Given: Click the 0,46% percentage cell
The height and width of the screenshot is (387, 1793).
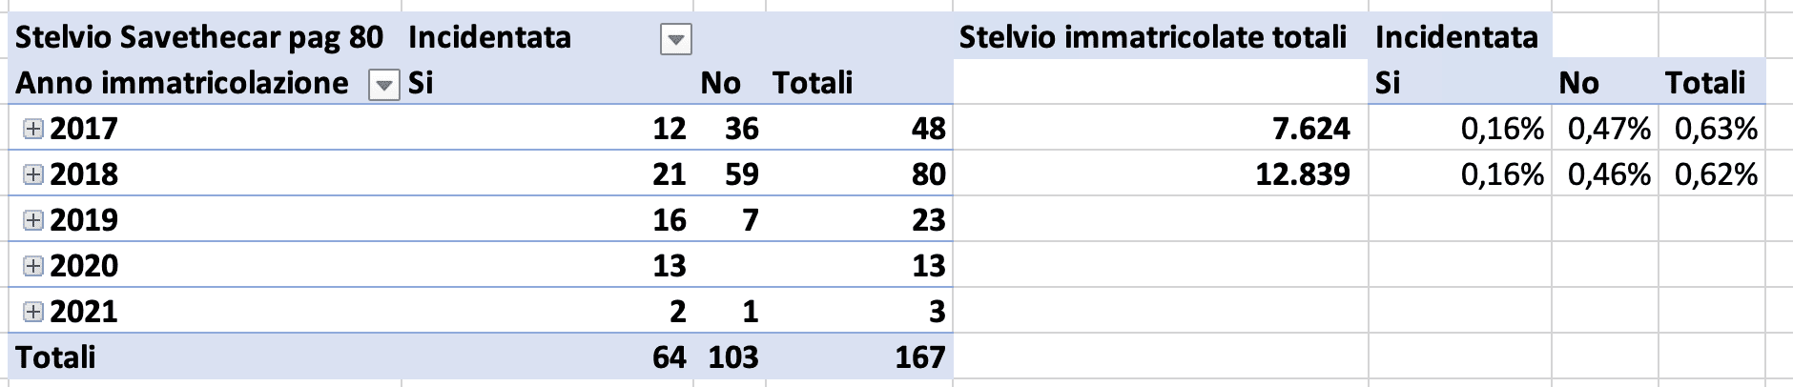Looking at the screenshot, I should point(1608,174).
